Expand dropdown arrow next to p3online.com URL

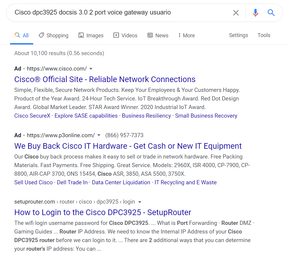coord(99,135)
